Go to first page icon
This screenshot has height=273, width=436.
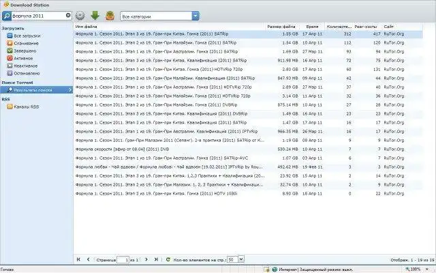coord(78,259)
